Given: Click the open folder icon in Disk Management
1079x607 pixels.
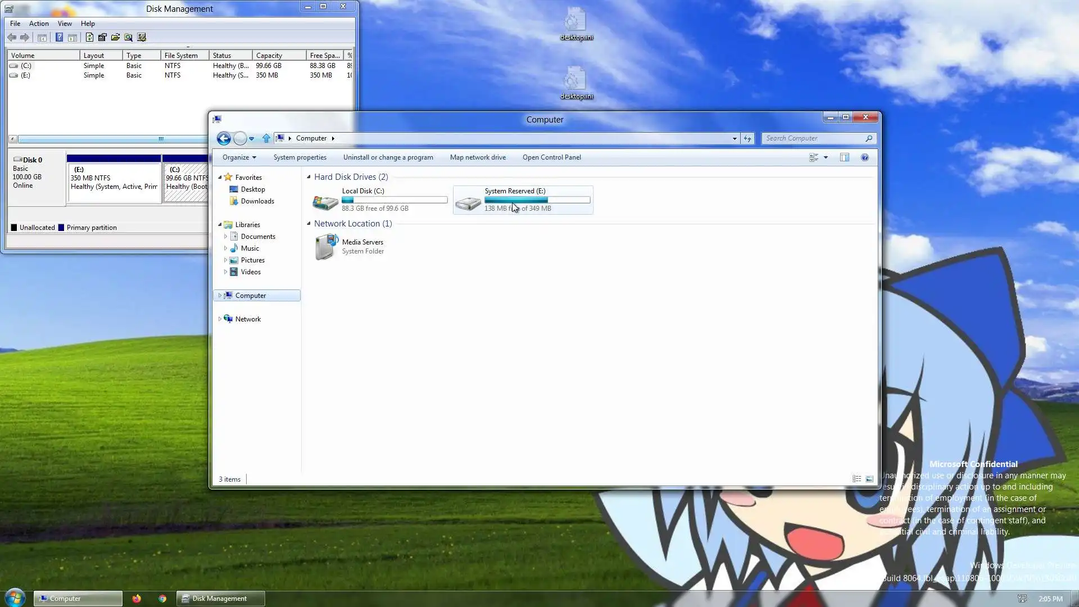Looking at the screenshot, I should pos(115,38).
